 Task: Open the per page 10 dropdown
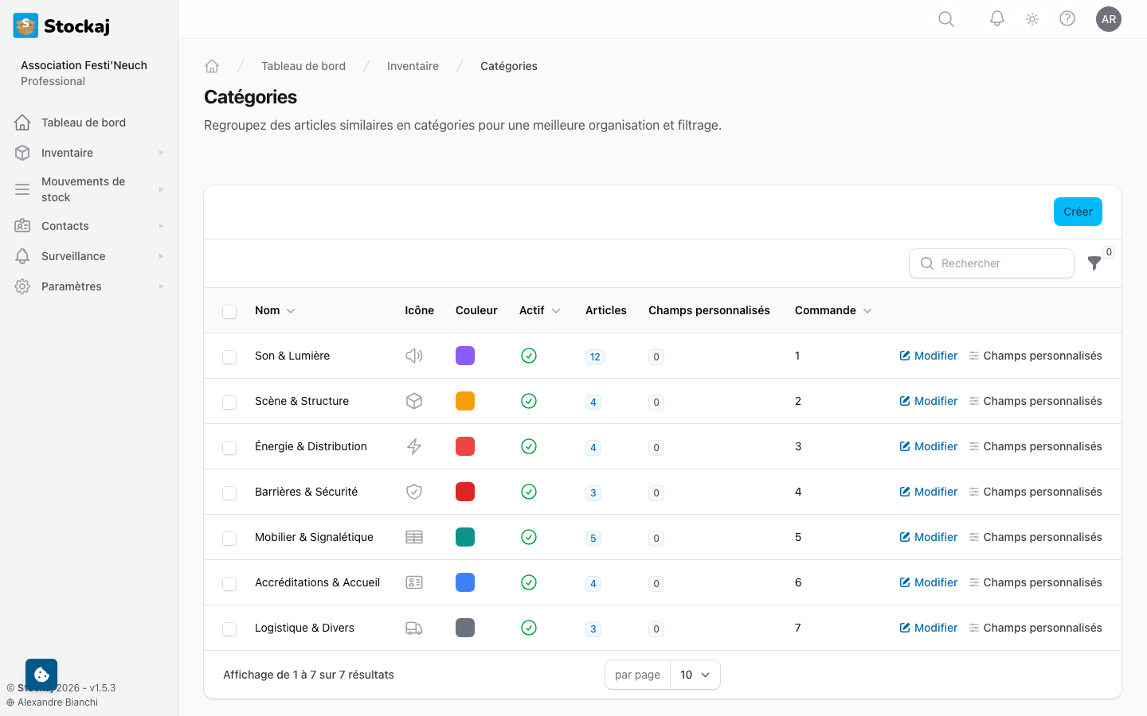[x=695, y=675]
